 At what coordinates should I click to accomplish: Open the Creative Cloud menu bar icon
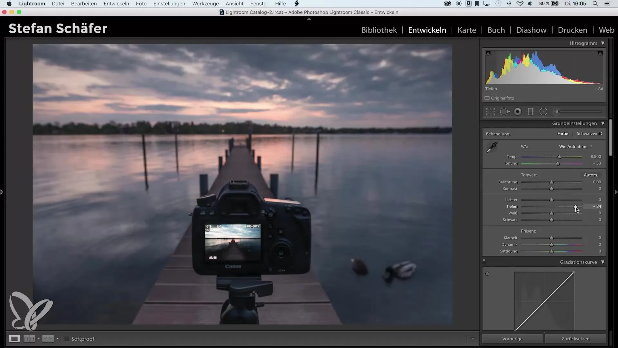[x=447, y=4]
